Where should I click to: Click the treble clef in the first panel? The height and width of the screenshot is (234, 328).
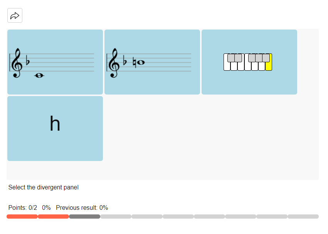tap(17, 63)
